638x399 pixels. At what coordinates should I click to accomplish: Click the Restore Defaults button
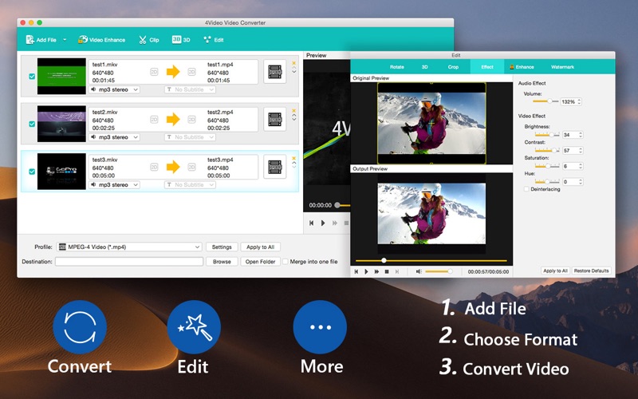pyautogui.click(x=591, y=271)
